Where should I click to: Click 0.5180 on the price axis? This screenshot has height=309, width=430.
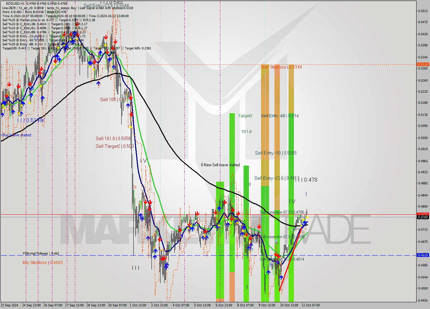(x=423, y=103)
